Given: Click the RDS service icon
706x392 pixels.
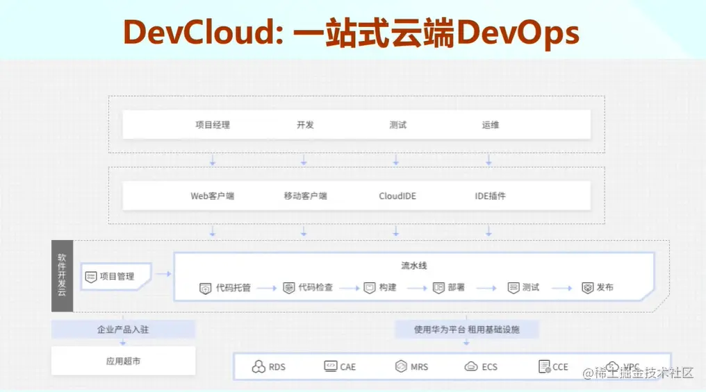Looking at the screenshot, I should [258, 367].
